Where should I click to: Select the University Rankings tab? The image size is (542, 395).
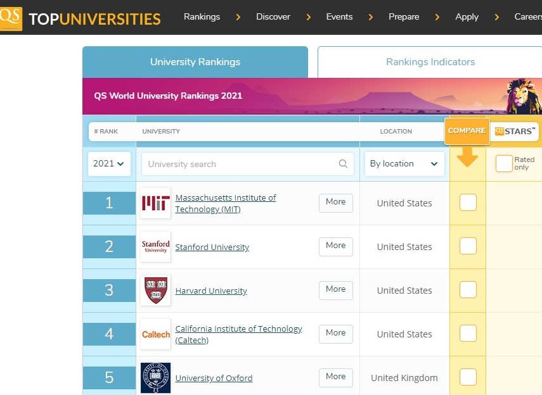tap(195, 62)
